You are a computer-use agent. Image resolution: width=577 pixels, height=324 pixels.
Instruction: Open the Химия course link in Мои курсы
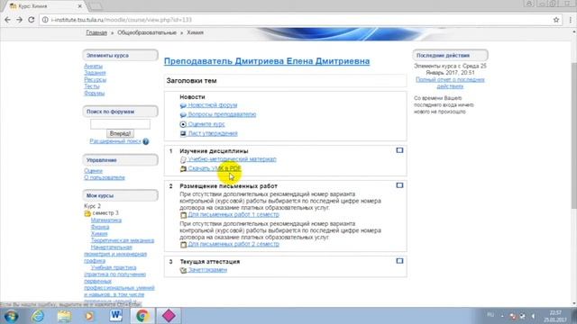point(99,234)
